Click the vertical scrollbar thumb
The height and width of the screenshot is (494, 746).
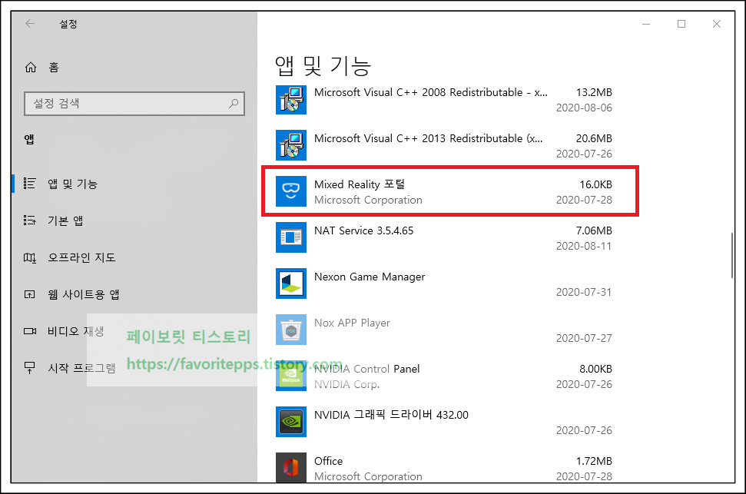coord(732,255)
